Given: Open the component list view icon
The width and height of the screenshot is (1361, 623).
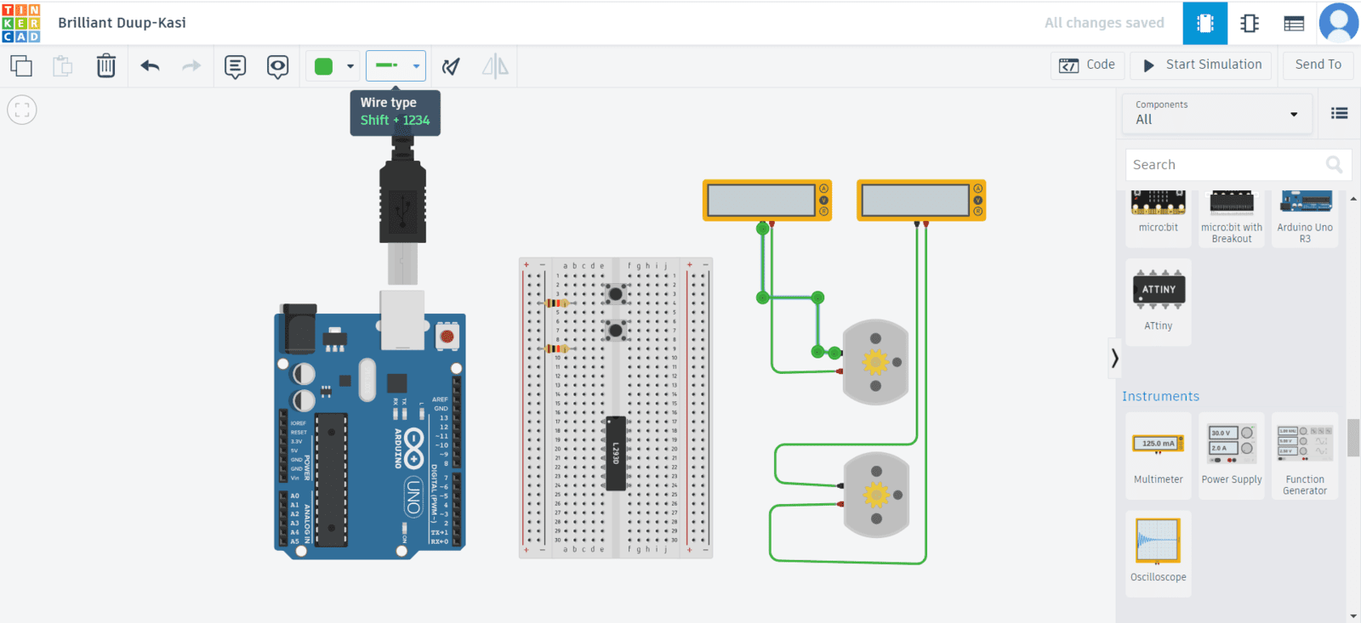Looking at the screenshot, I should coord(1294,23).
